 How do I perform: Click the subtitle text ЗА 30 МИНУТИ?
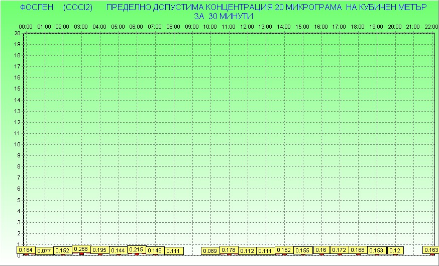[224, 16]
